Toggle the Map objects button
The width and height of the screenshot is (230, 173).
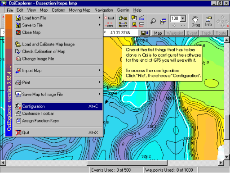[158, 33]
